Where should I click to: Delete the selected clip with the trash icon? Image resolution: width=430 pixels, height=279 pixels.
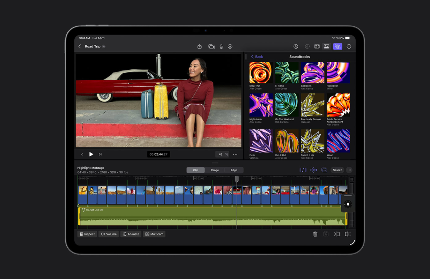tap(315, 234)
